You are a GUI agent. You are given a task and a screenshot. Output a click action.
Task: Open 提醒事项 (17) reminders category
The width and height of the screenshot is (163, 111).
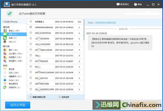coord(15,76)
